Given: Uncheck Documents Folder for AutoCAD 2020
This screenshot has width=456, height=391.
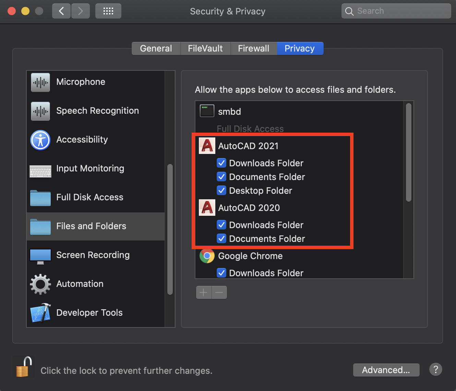Looking at the screenshot, I should (x=221, y=238).
